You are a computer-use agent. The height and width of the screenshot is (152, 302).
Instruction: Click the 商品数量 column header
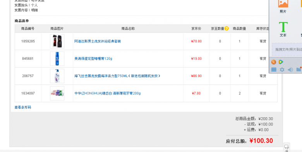tap(239, 29)
